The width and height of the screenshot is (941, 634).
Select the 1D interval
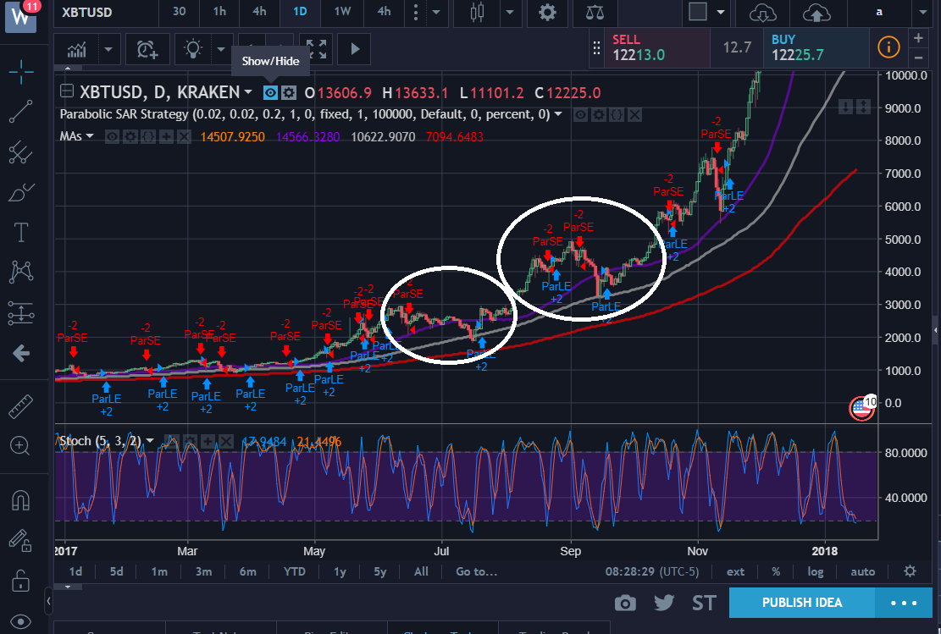pyautogui.click(x=300, y=11)
